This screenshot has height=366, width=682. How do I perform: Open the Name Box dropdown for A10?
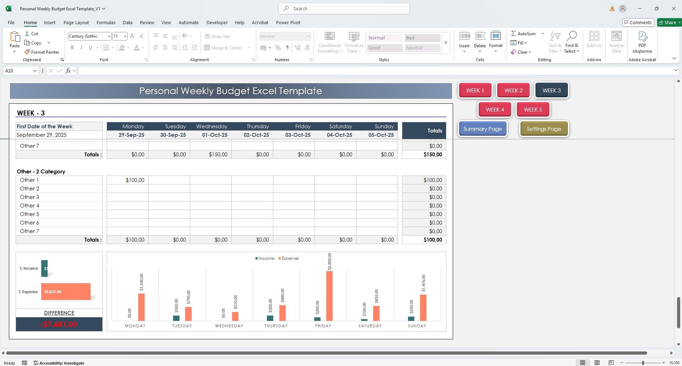point(35,71)
